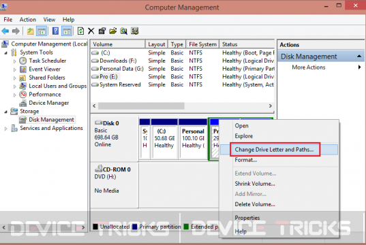
Task: Select the System Tools node
Action: point(36,52)
